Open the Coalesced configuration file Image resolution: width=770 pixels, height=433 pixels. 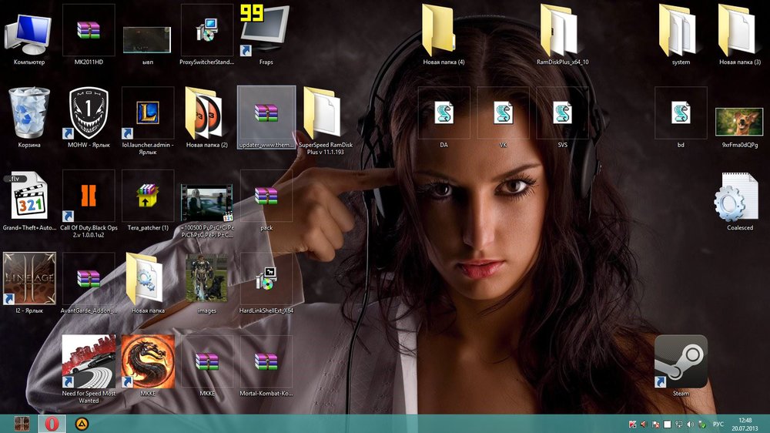click(739, 198)
